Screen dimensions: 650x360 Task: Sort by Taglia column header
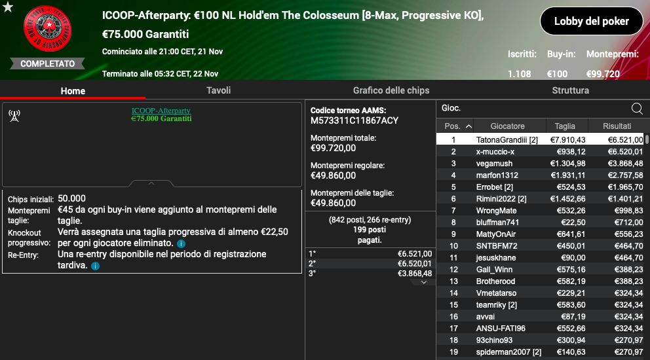click(x=565, y=126)
